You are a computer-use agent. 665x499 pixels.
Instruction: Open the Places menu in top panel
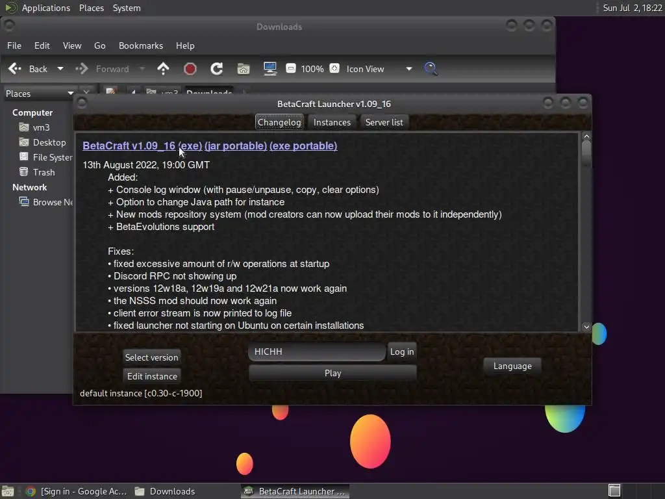click(92, 8)
